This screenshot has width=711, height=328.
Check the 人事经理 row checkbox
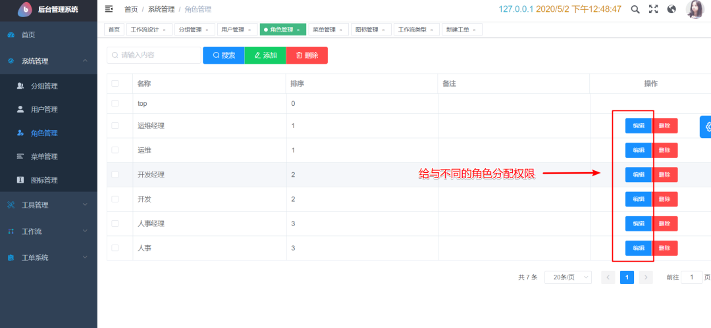[115, 223]
